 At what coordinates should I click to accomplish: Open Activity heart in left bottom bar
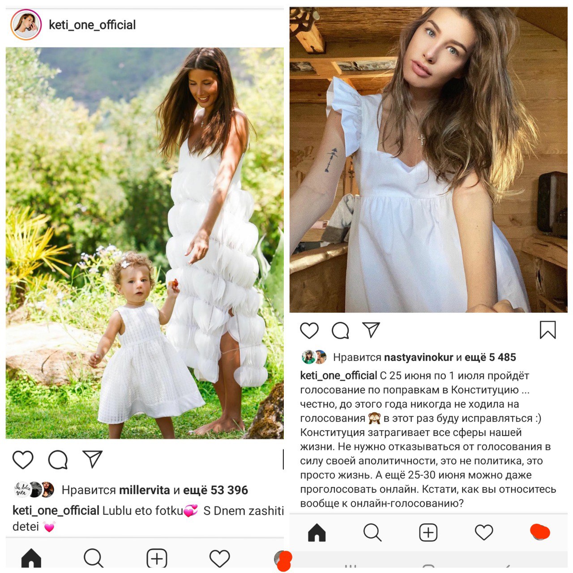coord(220,559)
